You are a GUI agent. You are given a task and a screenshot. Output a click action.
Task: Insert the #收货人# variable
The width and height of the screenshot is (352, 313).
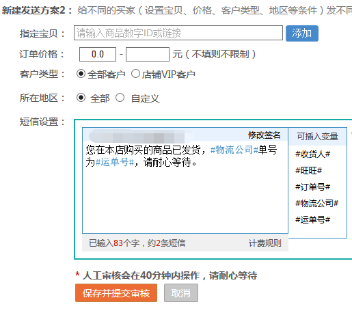point(312,154)
